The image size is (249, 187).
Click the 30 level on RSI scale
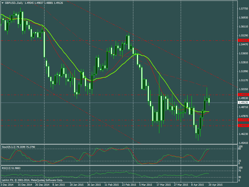coord(240,177)
